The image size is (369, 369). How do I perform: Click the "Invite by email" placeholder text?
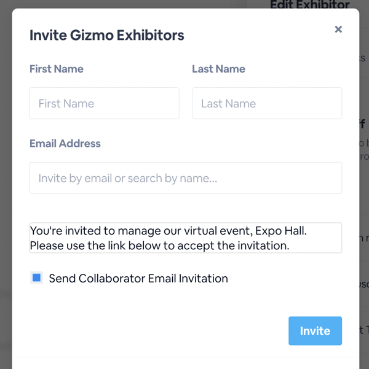tap(127, 178)
